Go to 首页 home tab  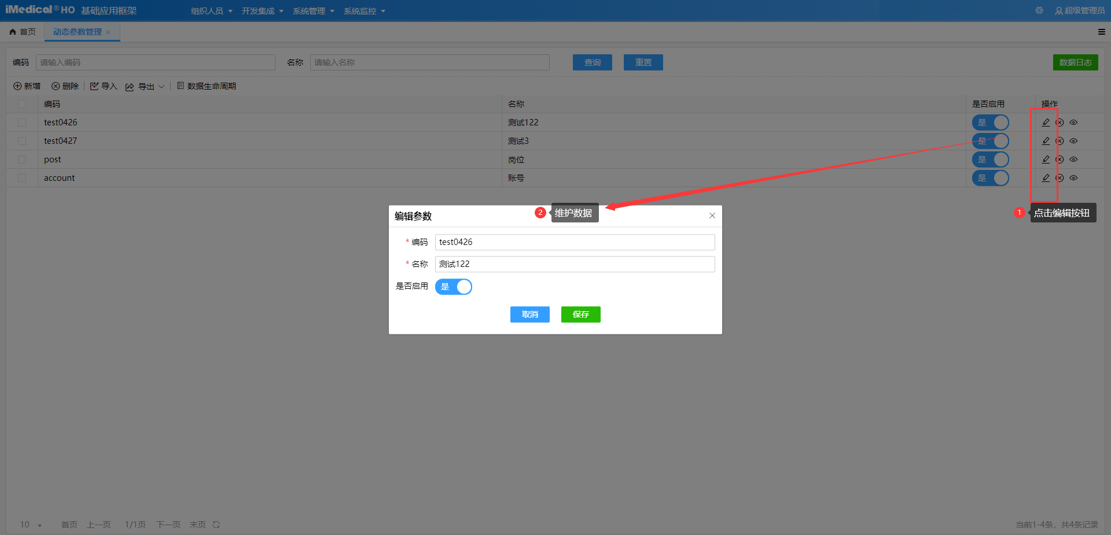click(x=23, y=32)
